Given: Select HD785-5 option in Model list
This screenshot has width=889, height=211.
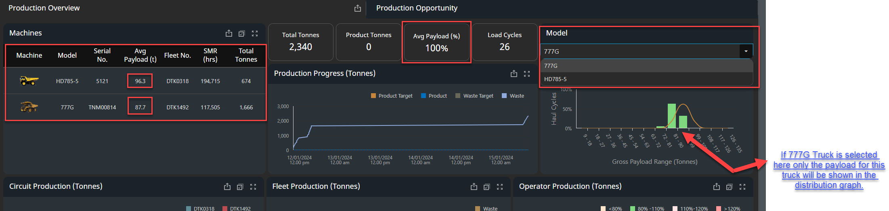Looking at the screenshot, I should (x=646, y=79).
